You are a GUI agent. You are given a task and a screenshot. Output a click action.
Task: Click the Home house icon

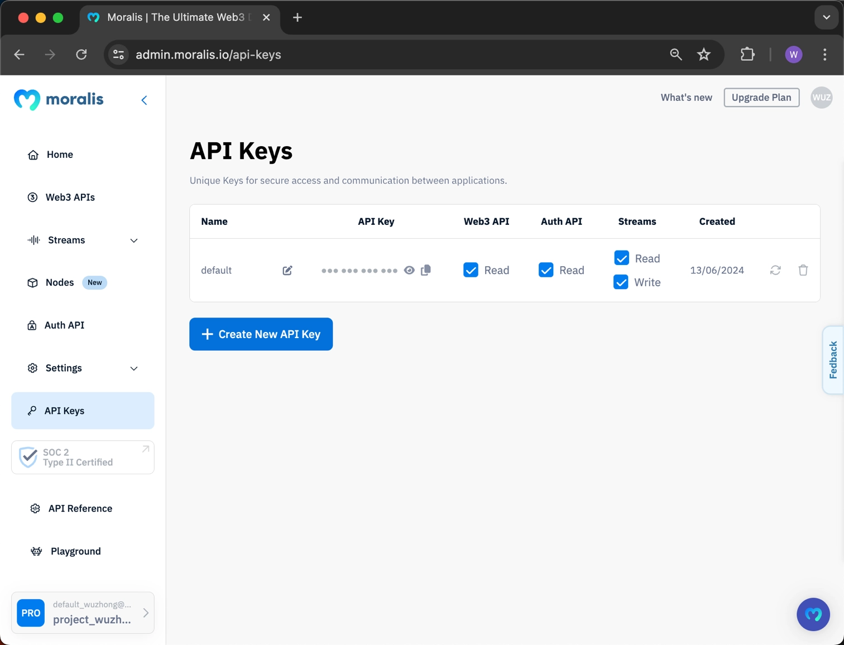pos(33,155)
